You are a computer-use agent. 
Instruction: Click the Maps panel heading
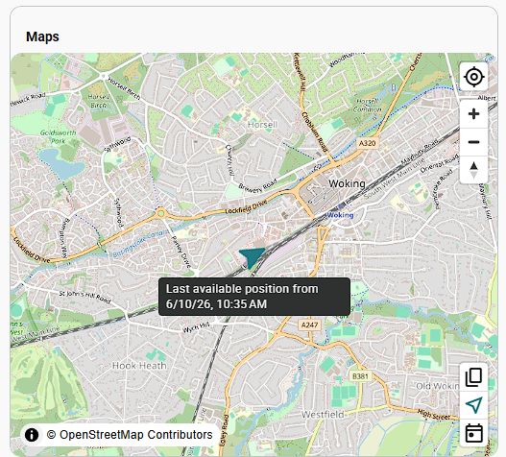tap(42, 36)
